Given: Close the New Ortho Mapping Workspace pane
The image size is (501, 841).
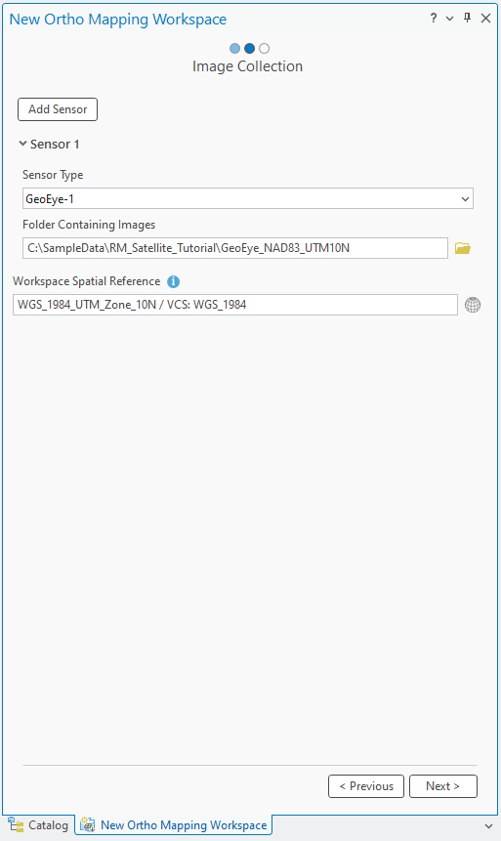Looking at the screenshot, I should pos(485,19).
